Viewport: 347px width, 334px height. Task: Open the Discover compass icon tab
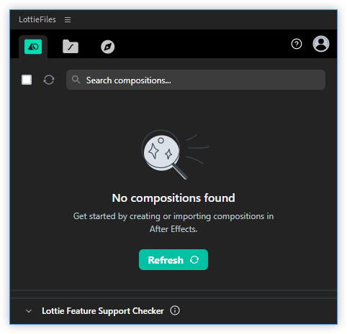[x=107, y=47]
